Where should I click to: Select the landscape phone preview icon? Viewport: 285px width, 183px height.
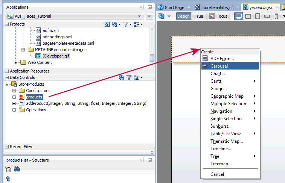pyautogui.click(x=267, y=16)
